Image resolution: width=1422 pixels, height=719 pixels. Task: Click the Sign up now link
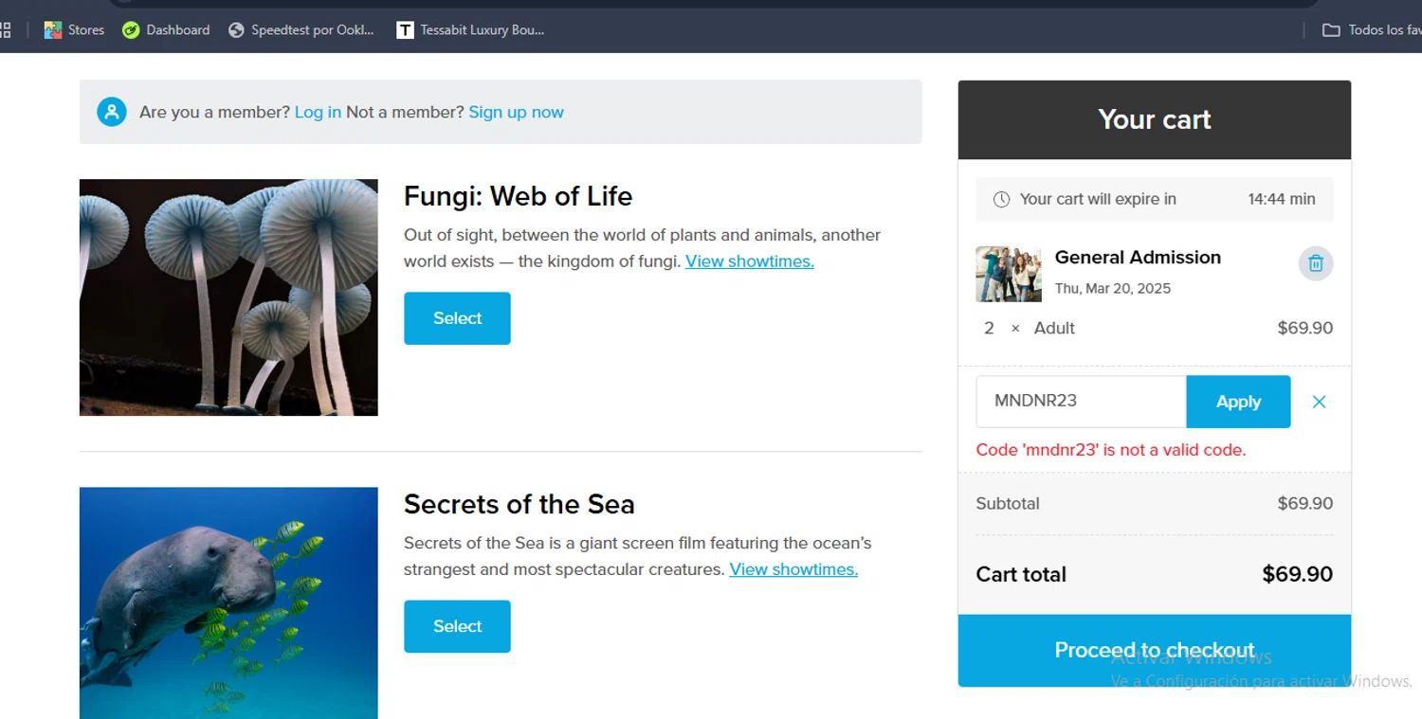pos(516,112)
